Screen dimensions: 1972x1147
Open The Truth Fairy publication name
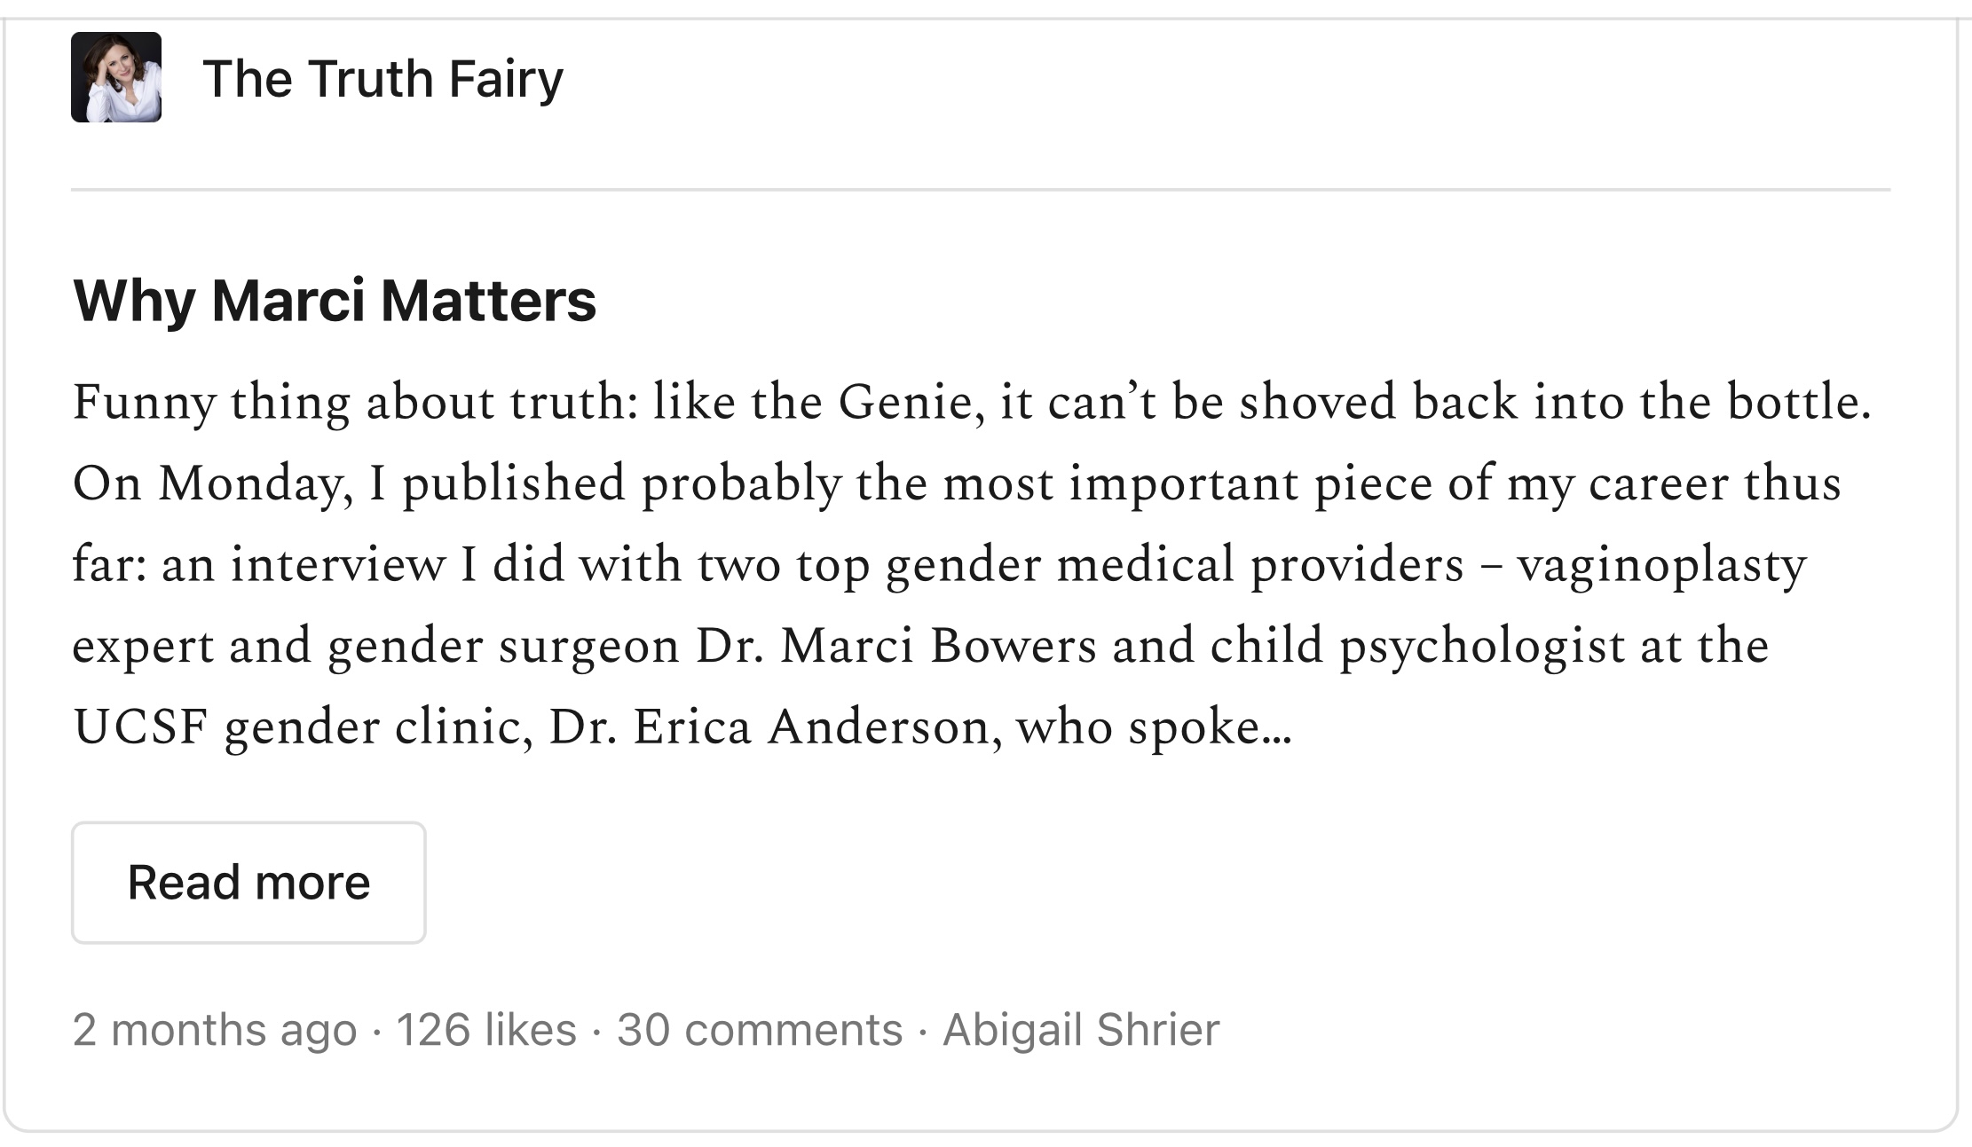[383, 78]
